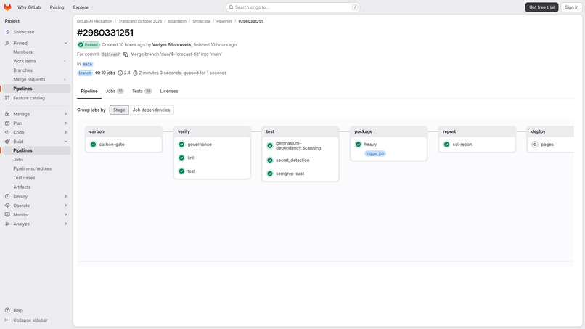Click the sci-report status icon
This screenshot has height=329, width=585.
[446, 145]
